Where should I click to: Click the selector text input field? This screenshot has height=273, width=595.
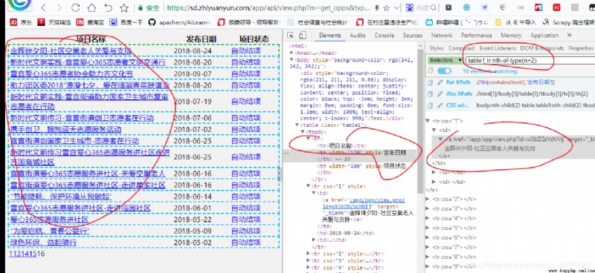tap(530, 60)
